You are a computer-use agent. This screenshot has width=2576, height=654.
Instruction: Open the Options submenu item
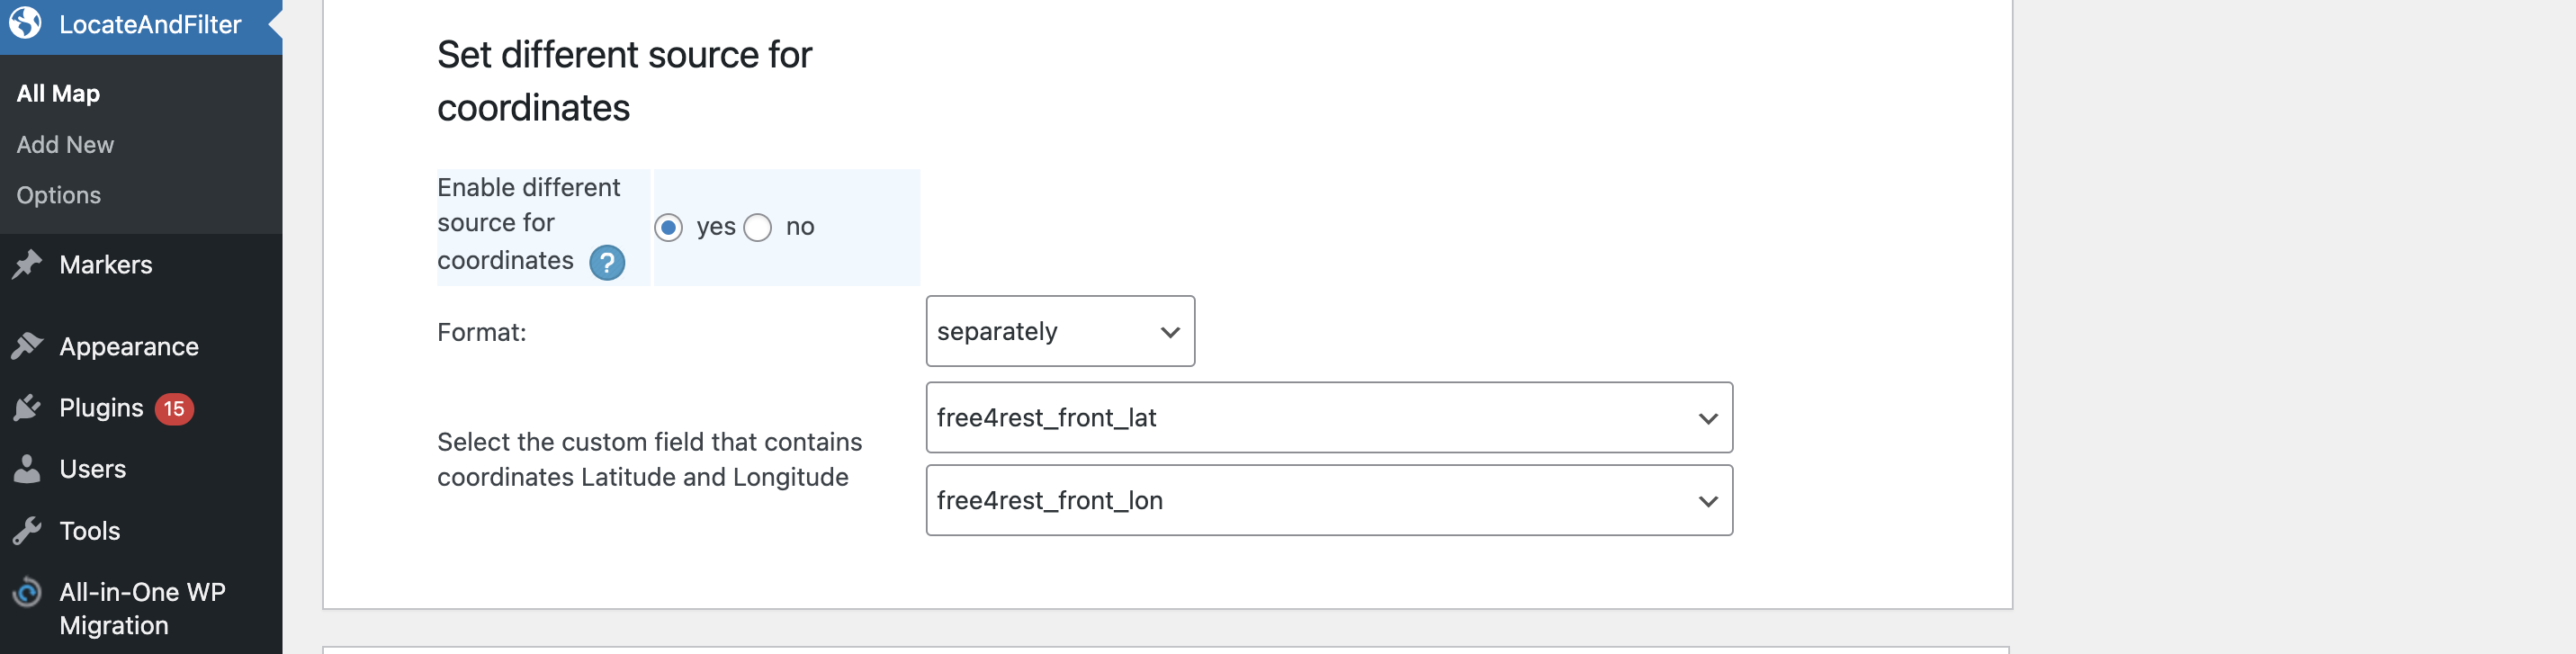click(58, 195)
